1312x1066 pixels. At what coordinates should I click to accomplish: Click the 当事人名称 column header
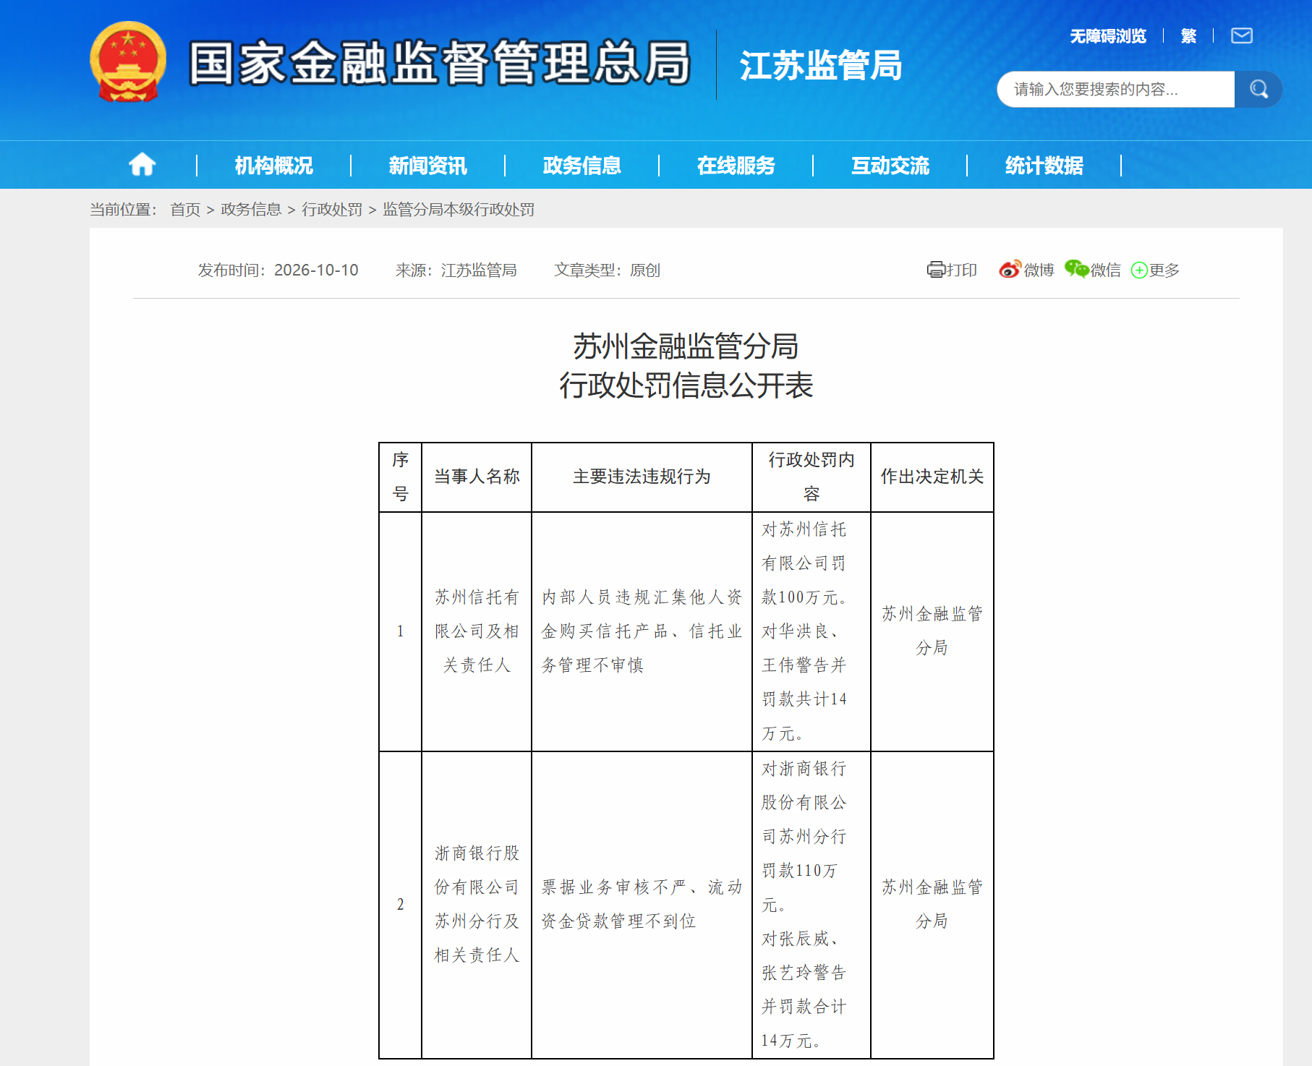click(x=477, y=477)
